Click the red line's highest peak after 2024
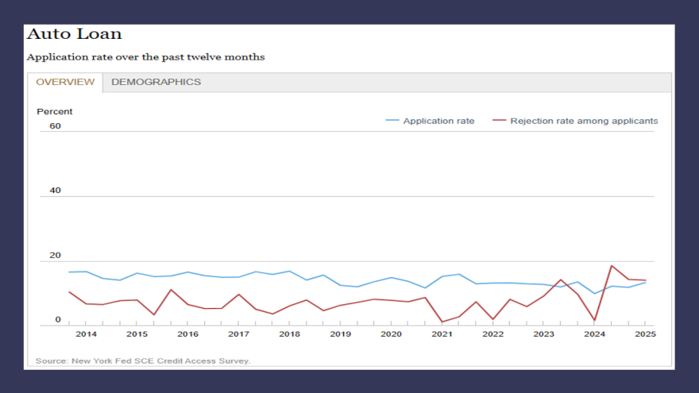The width and height of the screenshot is (699, 393). click(x=612, y=266)
